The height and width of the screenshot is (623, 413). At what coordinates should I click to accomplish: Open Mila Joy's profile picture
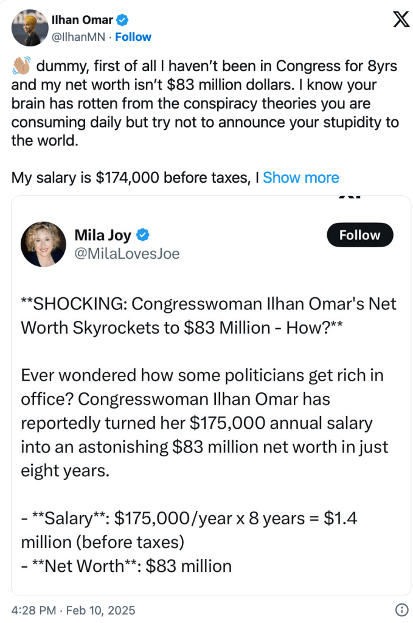coord(43,244)
